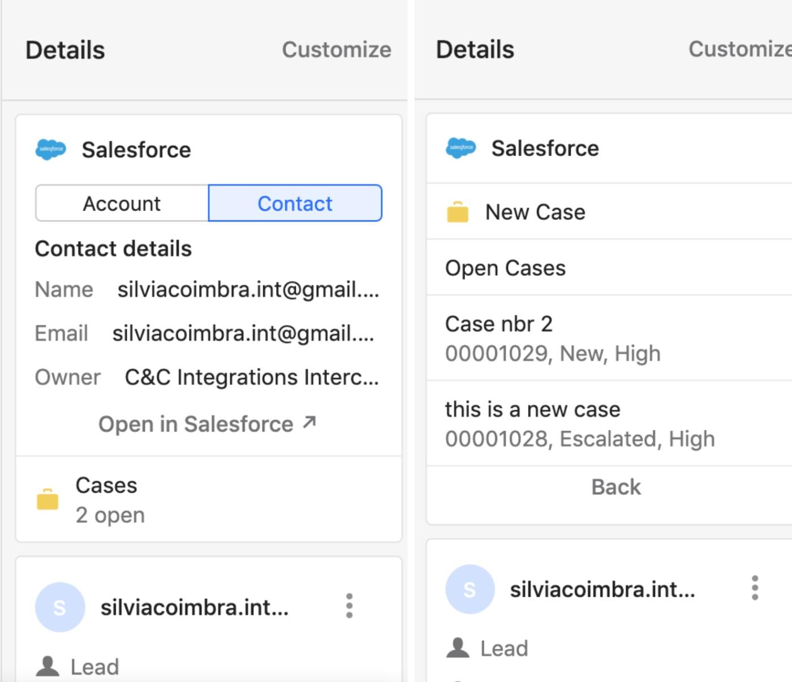
Task: Click the Open Cases heading
Action: [x=505, y=268]
